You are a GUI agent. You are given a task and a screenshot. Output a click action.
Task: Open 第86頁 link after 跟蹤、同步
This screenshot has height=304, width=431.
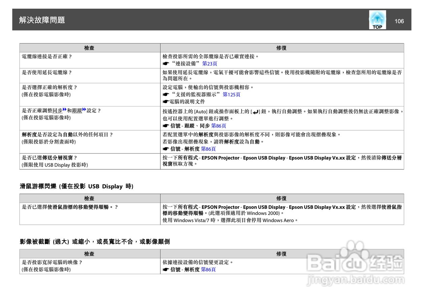219,126
